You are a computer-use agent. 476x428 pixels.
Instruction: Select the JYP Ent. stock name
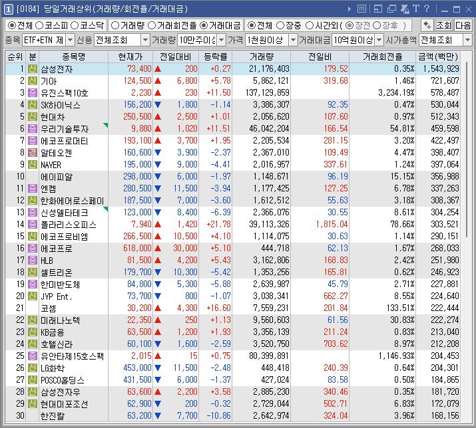click(57, 296)
